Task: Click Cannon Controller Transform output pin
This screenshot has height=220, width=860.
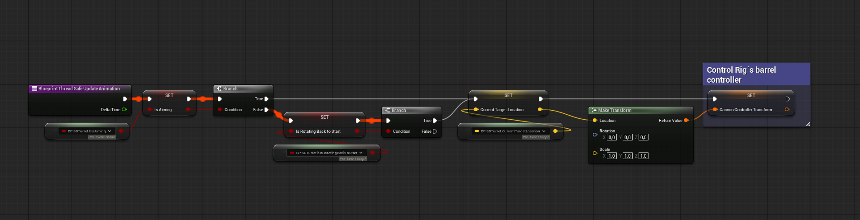Action: point(787,109)
